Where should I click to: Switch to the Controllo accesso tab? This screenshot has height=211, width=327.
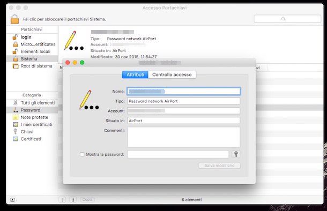(x=172, y=74)
